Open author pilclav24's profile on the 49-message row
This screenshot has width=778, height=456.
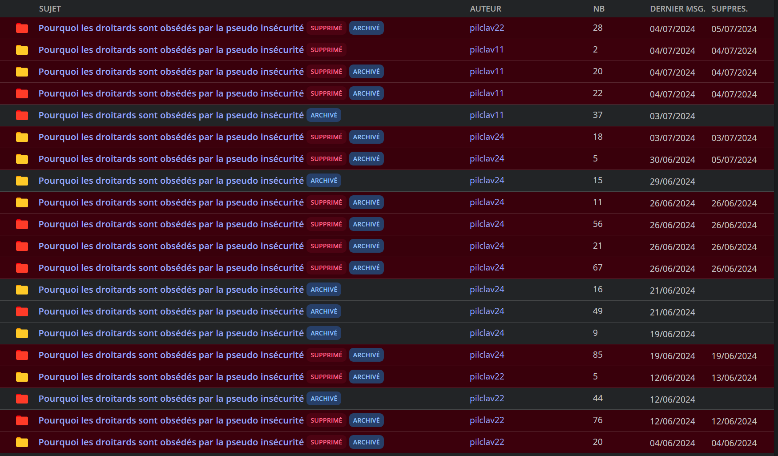[x=487, y=311]
